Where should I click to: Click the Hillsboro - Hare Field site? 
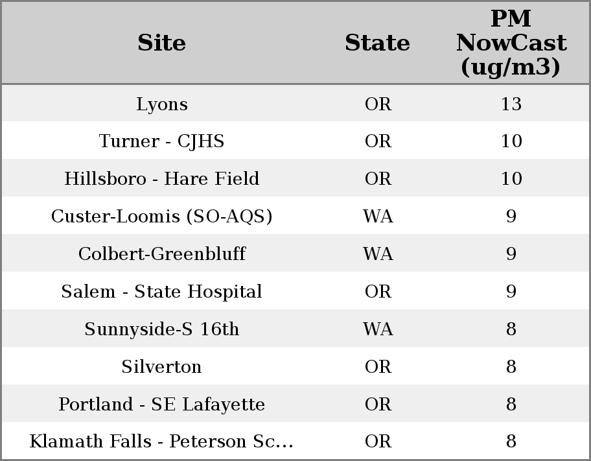[x=162, y=179]
